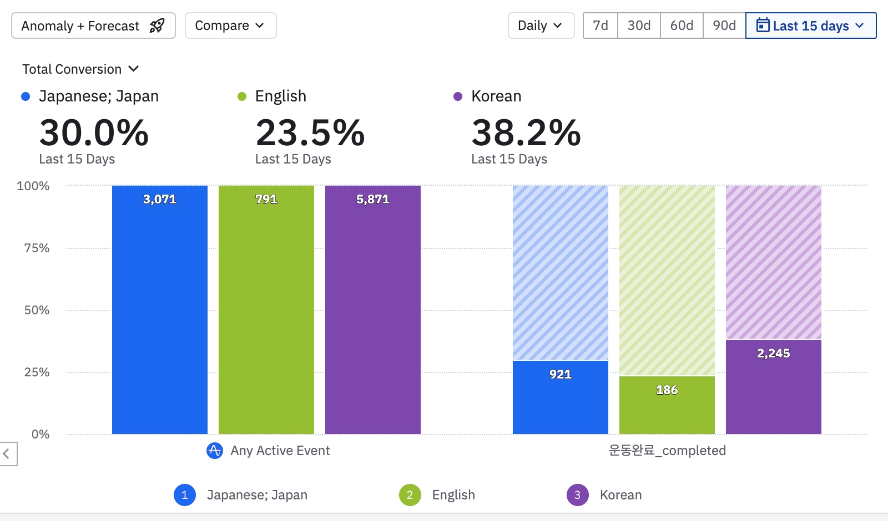Viewport: 888px width, 521px height.
Task: Click the blue dot next to Japanese; Japan header
Action: click(26, 96)
